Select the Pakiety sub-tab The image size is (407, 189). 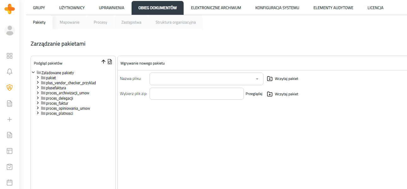click(39, 22)
